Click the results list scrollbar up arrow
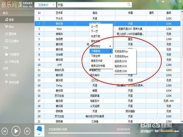Image resolution: width=183 pixels, height=137 pixels. point(182,11)
